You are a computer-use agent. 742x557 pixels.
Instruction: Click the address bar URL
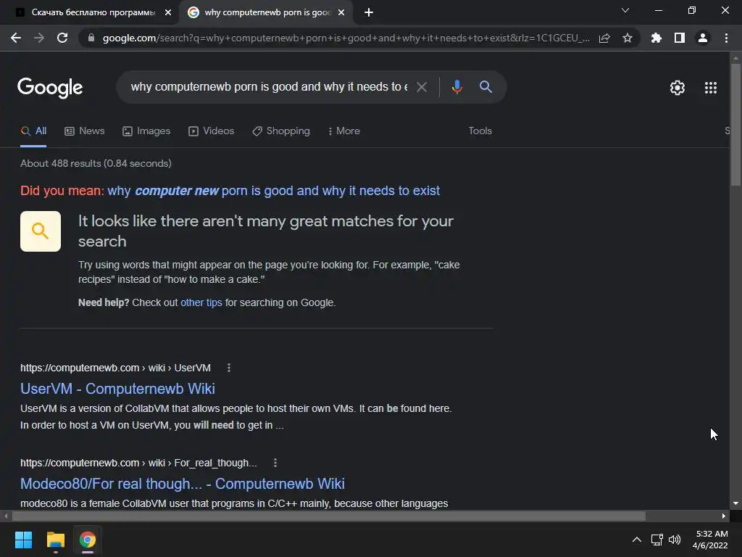(346, 38)
